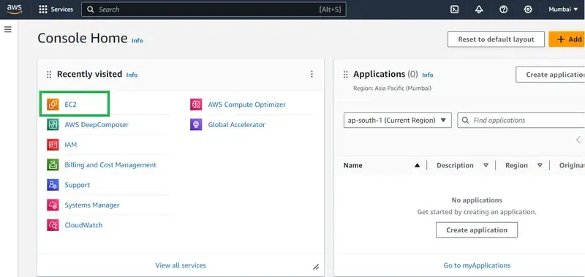Click the AWS Compute Optimizer icon

point(196,105)
